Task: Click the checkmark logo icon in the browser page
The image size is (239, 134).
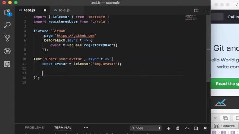Action: pos(221,102)
